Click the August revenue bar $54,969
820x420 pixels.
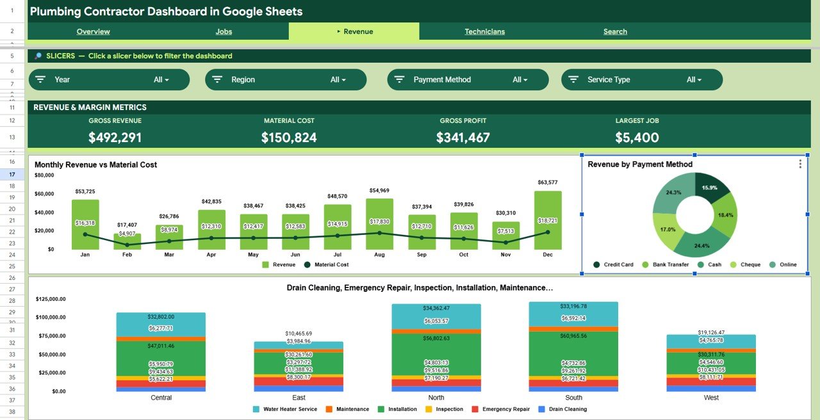(379, 224)
